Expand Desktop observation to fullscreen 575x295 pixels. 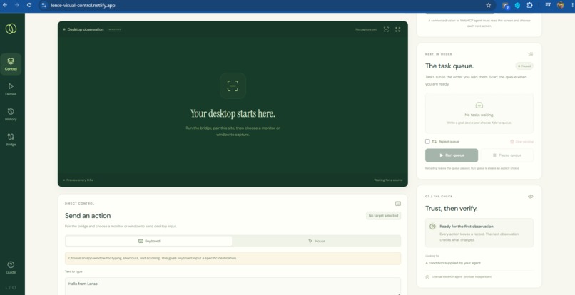coord(398,29)
